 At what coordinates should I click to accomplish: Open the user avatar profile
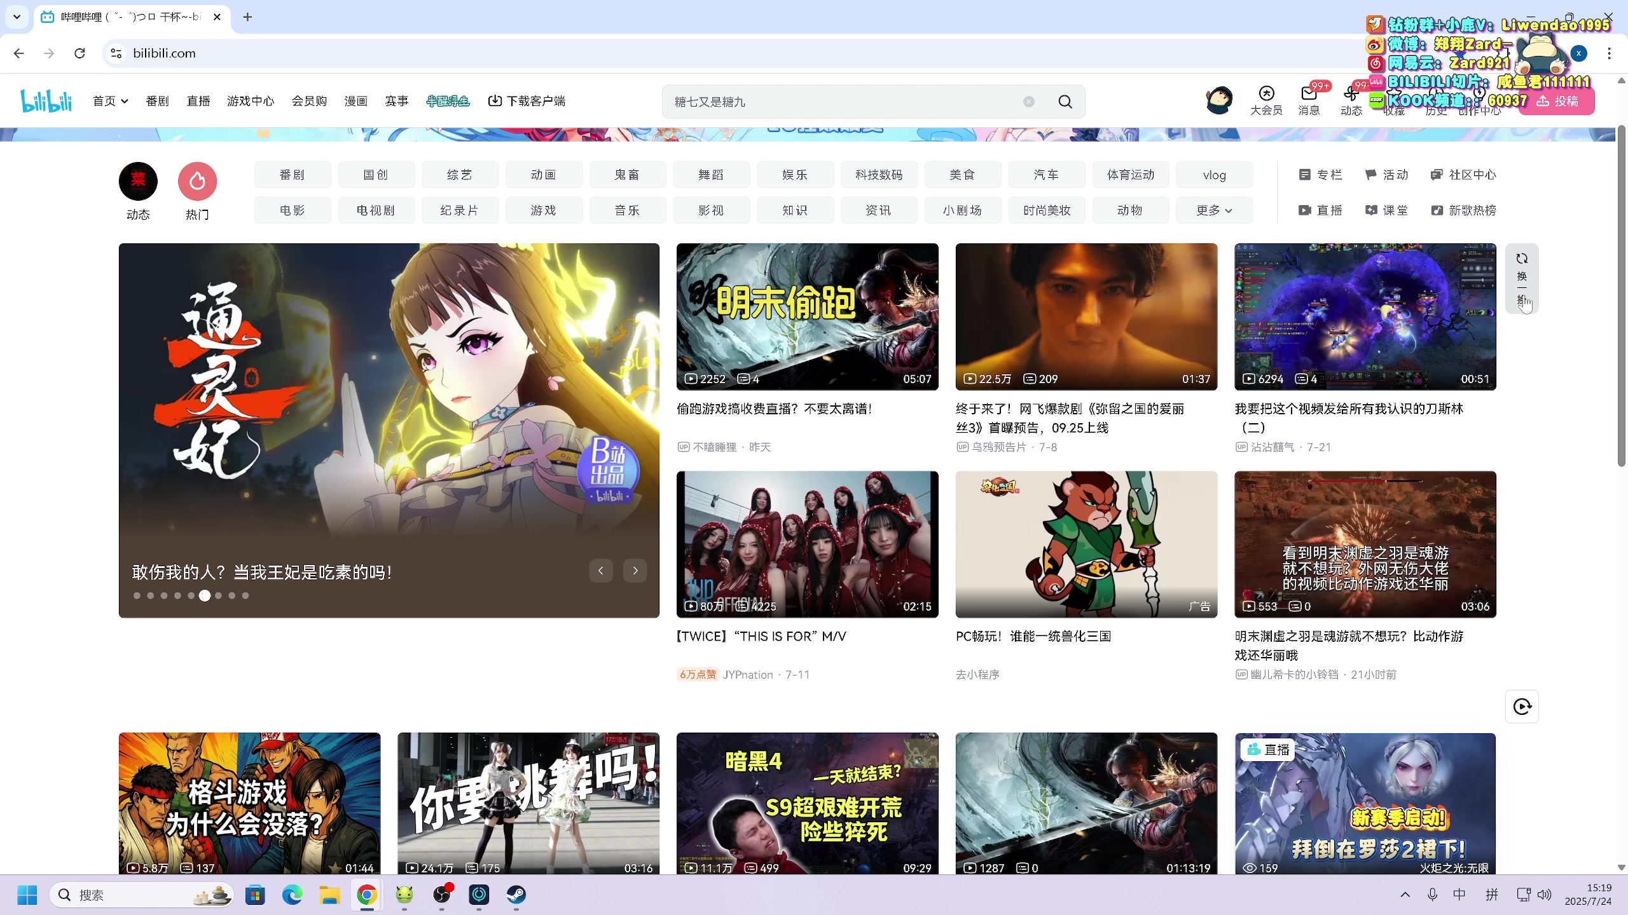(1219, 100)
